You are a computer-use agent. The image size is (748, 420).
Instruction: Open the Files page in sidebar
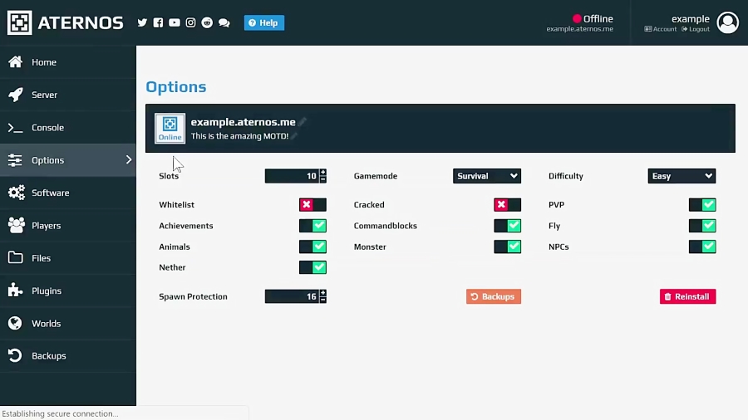tap(68, 258)
